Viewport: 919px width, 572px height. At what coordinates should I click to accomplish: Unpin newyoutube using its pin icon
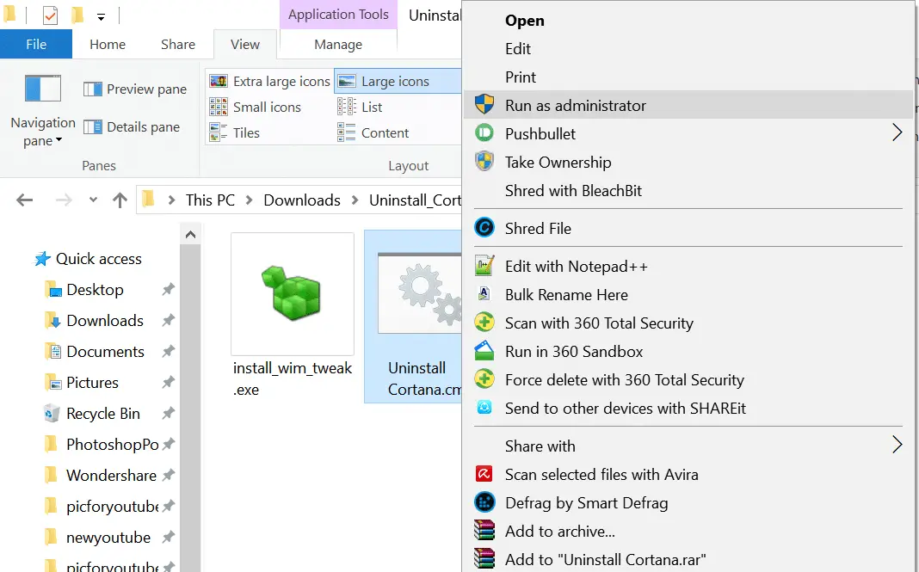[x=168, y=537]
